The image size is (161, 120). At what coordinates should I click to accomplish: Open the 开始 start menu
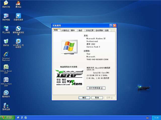pyautogui.click(x=8, y=118)
